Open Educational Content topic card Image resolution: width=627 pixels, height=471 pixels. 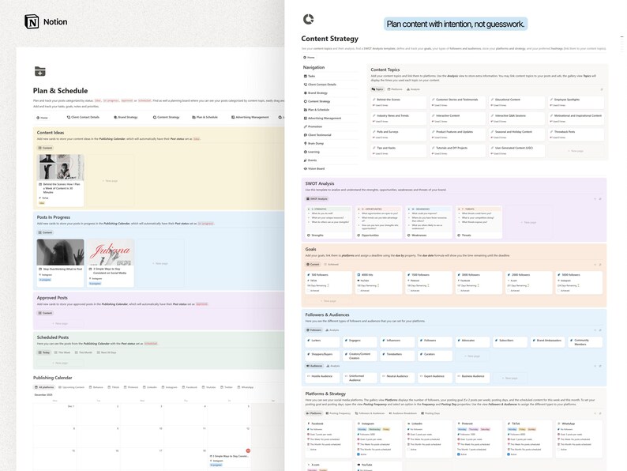516,102
